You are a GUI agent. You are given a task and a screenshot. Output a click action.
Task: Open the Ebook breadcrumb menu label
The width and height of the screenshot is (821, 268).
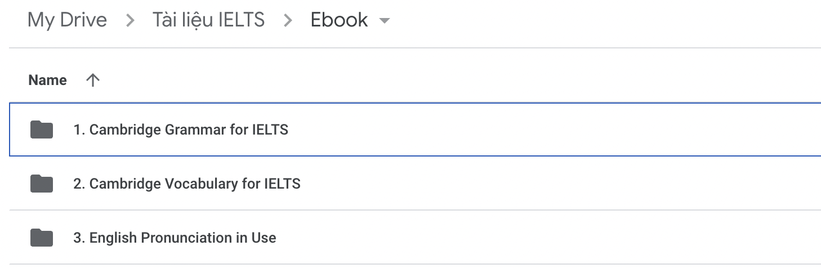coord(339,20)
